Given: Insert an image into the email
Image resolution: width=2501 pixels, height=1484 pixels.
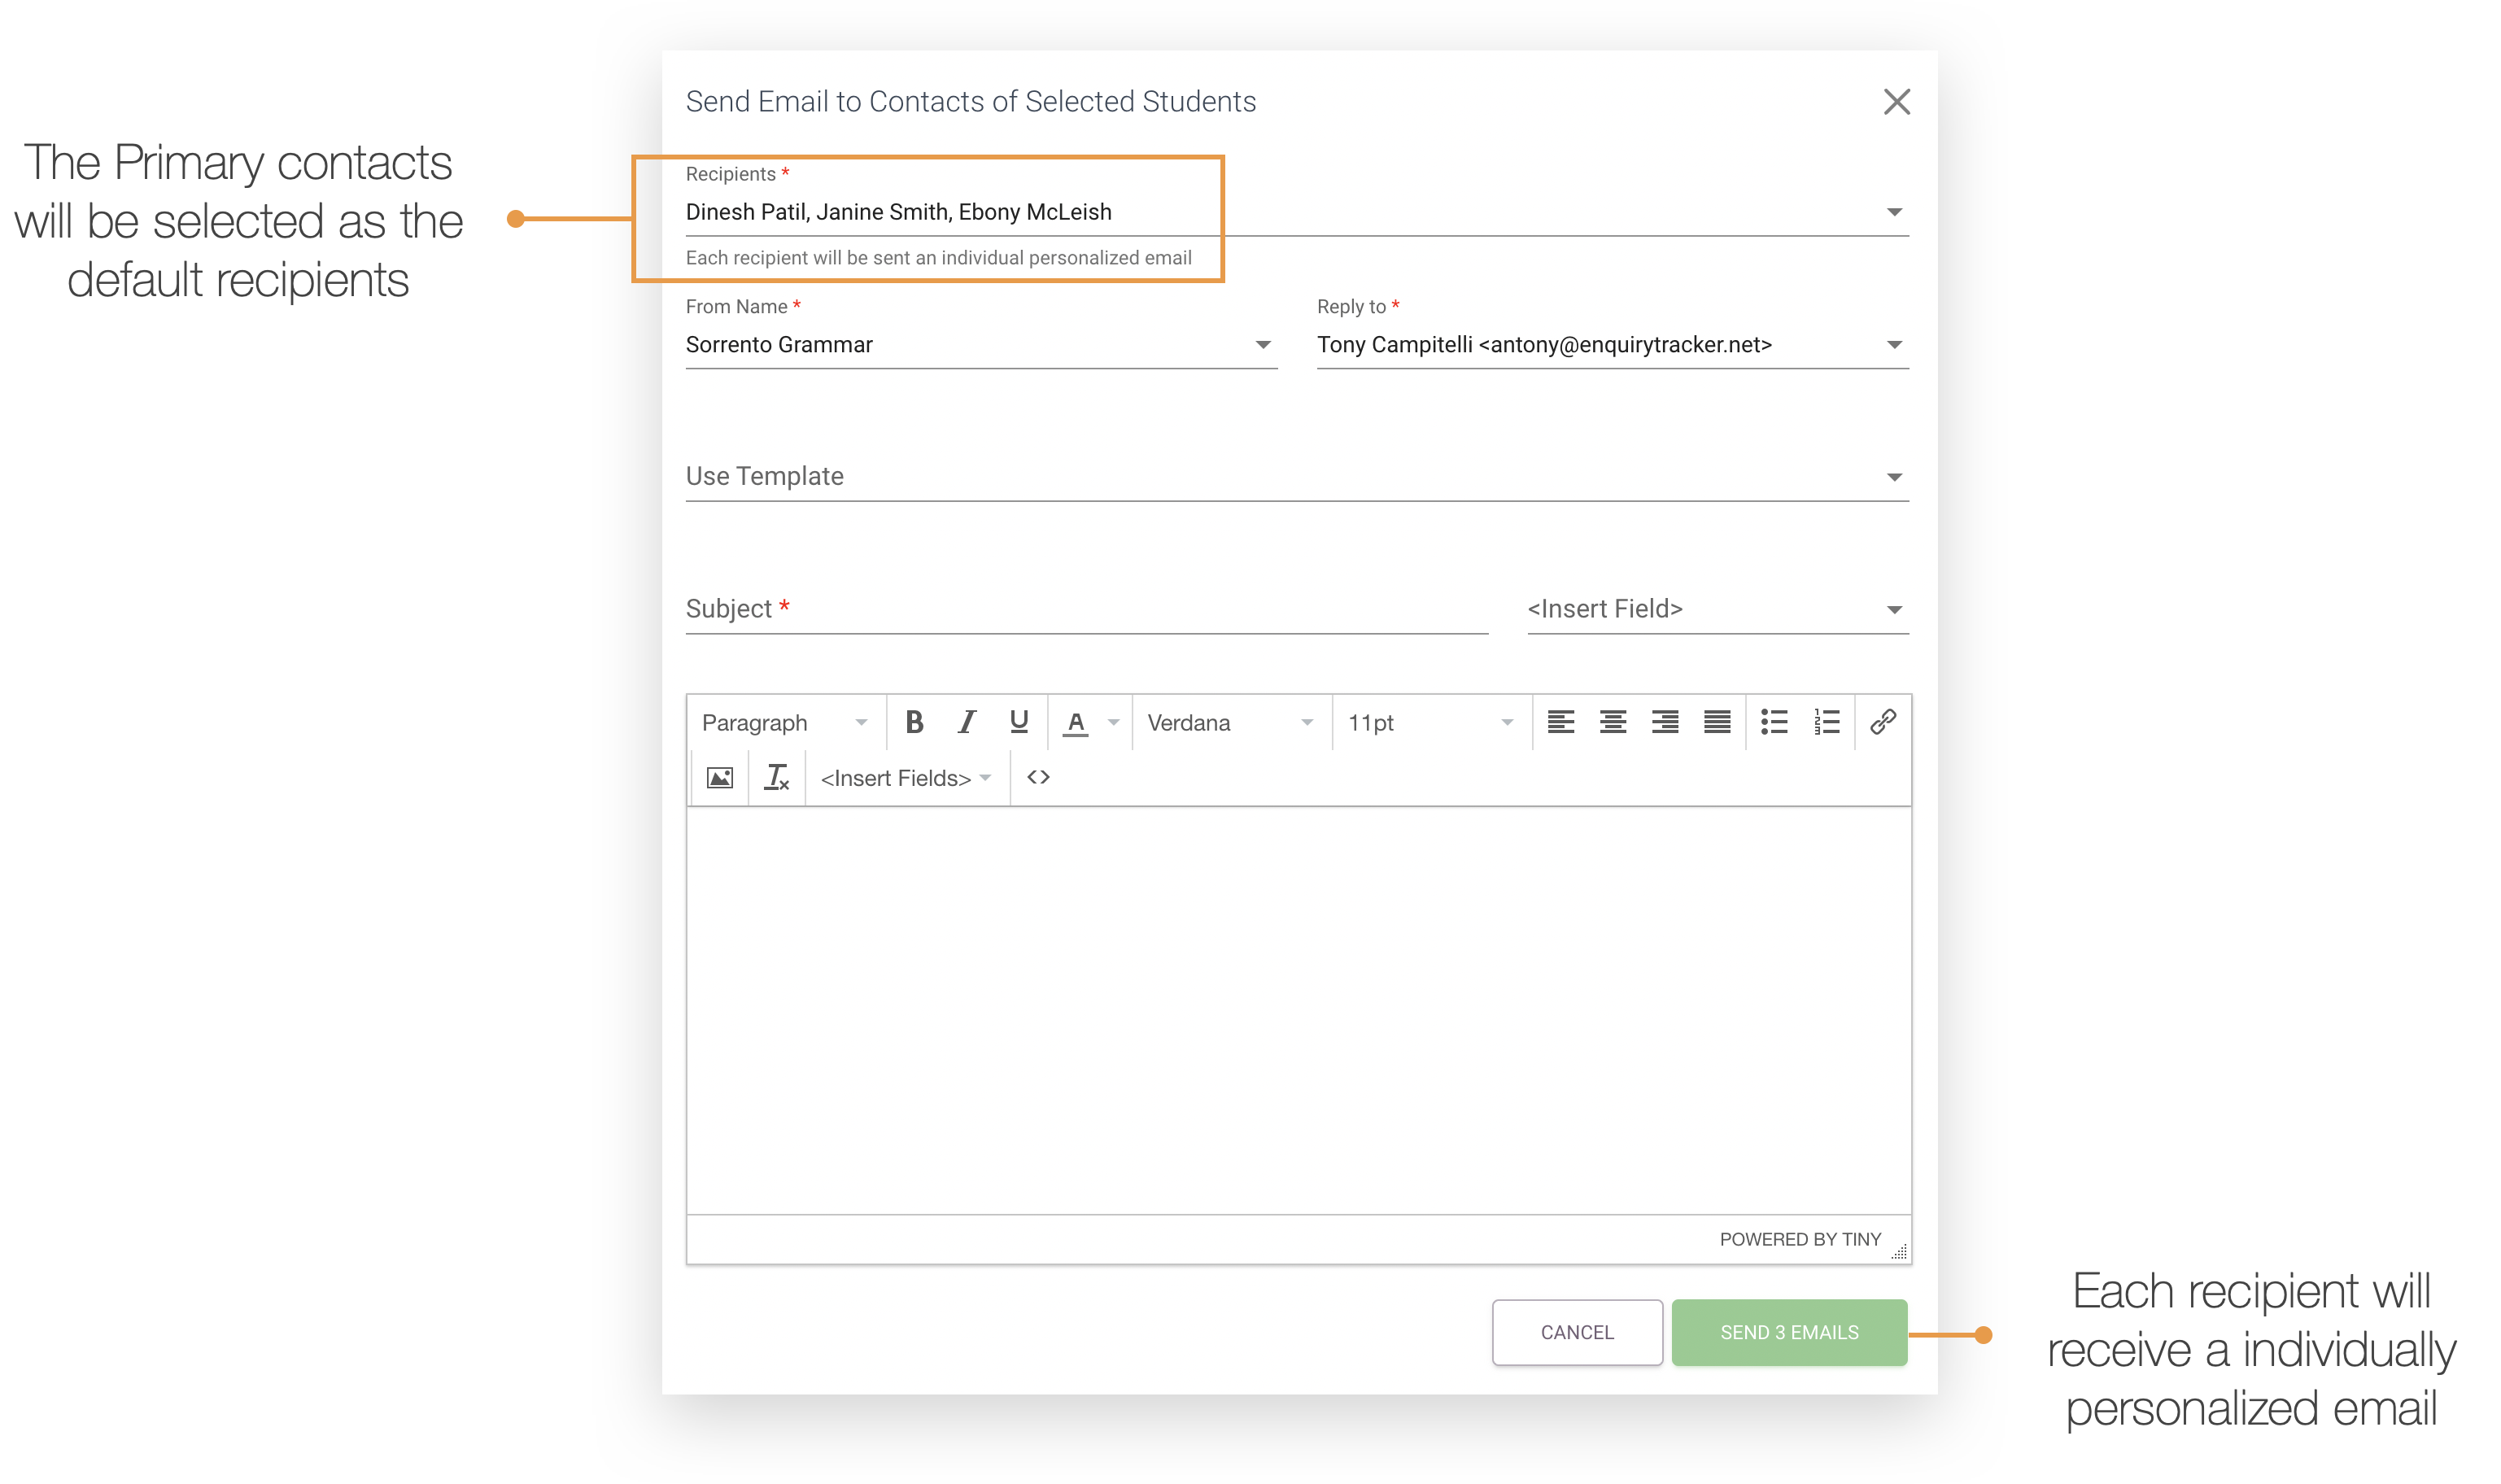Looking at the screenshot, I should pos(719,778).
